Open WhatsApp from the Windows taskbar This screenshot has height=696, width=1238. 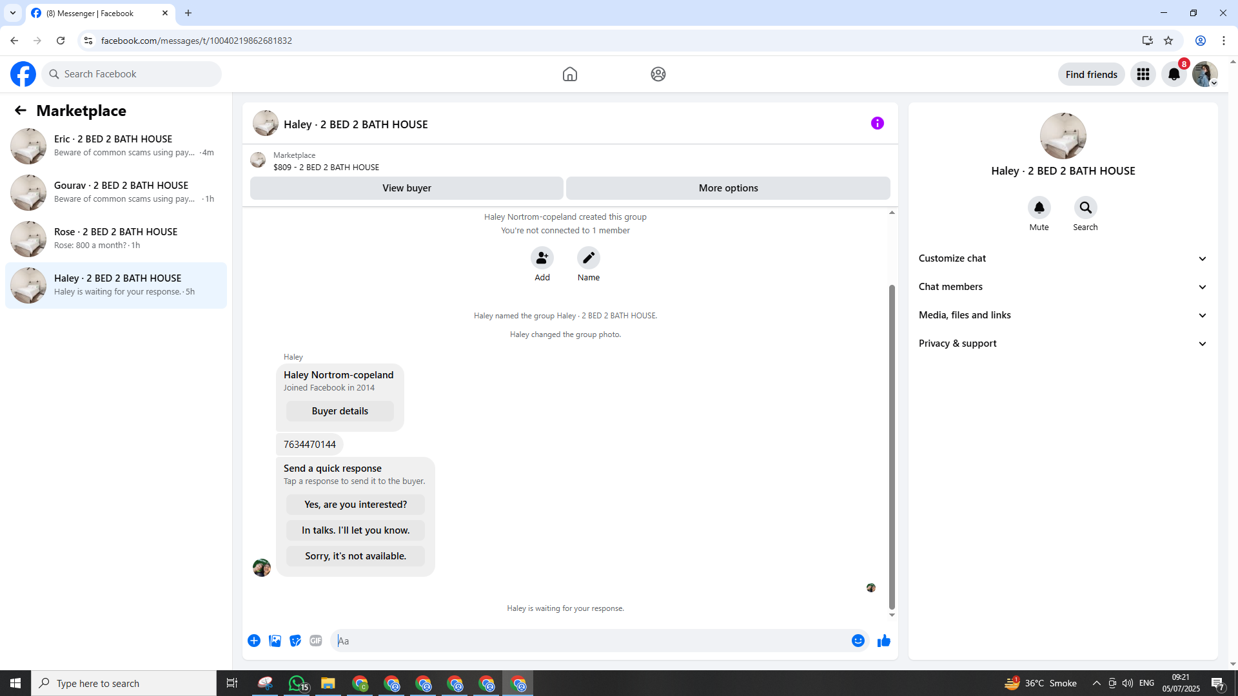[297, 683]
